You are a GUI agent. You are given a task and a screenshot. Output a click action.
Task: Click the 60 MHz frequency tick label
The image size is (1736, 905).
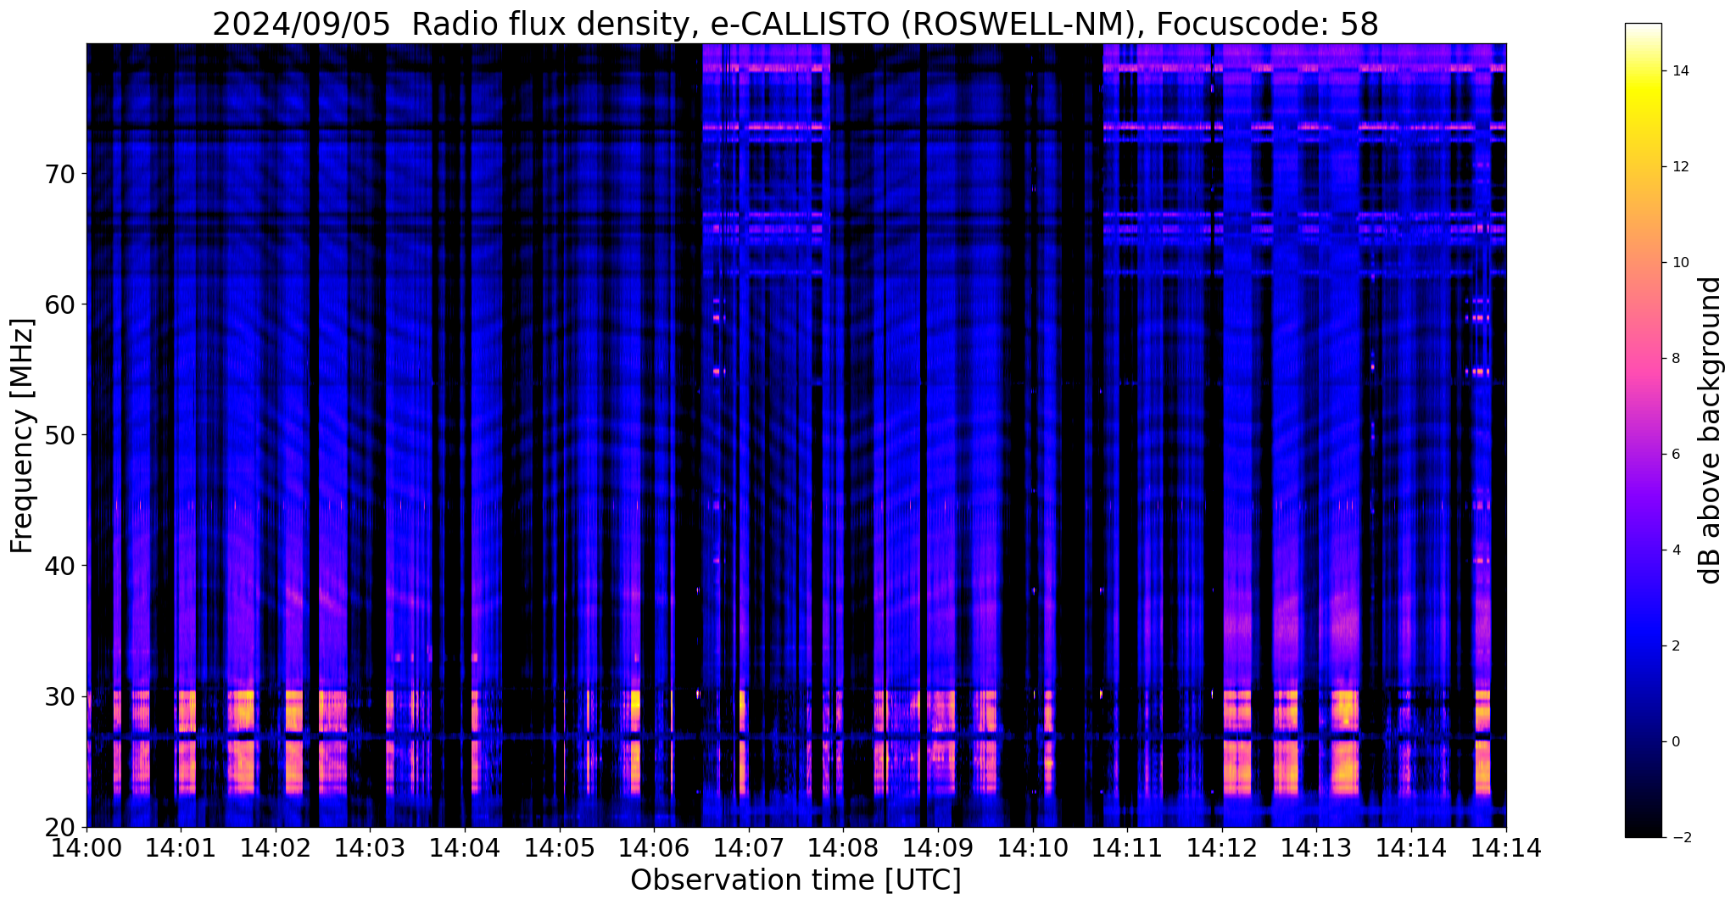59,304
